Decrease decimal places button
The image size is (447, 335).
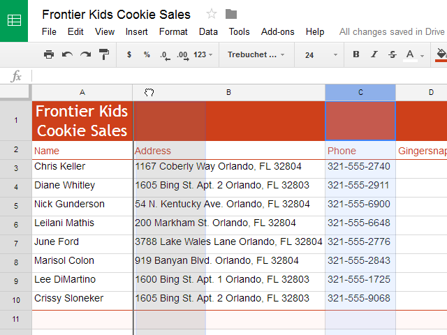164,54
